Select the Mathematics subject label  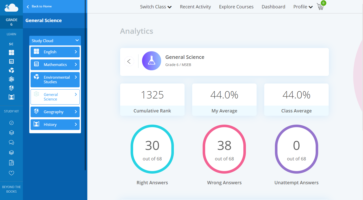pos(55,64)
